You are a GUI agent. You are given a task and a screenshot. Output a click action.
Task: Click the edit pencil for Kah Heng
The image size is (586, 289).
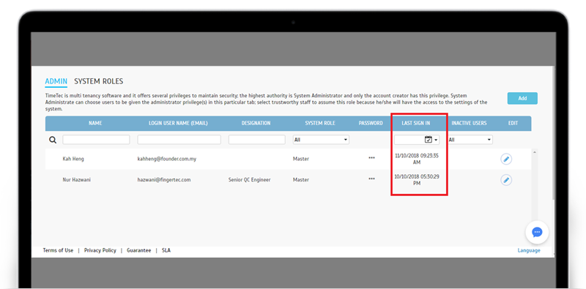click(506, 159)
